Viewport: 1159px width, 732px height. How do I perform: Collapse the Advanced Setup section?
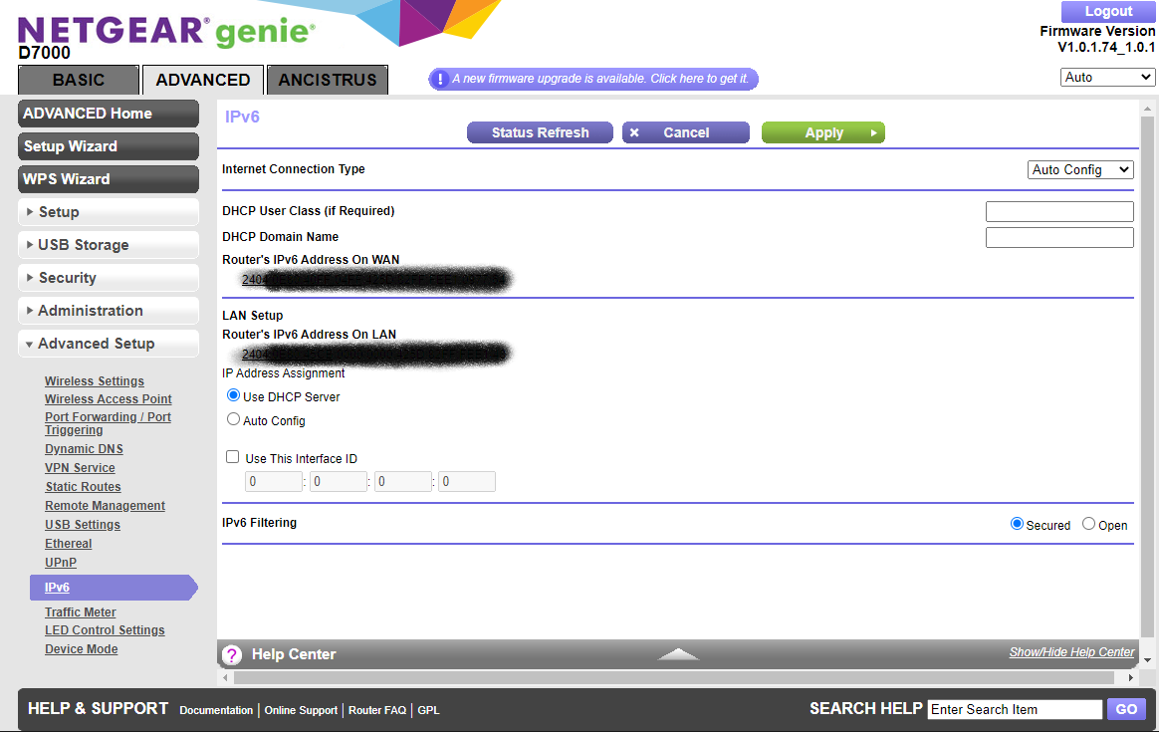109,344
